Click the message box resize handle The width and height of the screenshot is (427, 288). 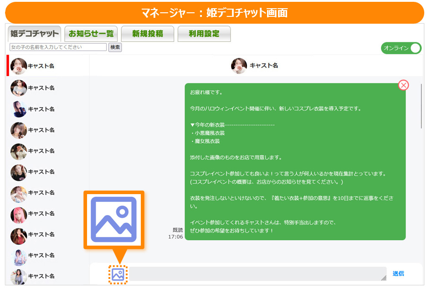click(383, 278)
